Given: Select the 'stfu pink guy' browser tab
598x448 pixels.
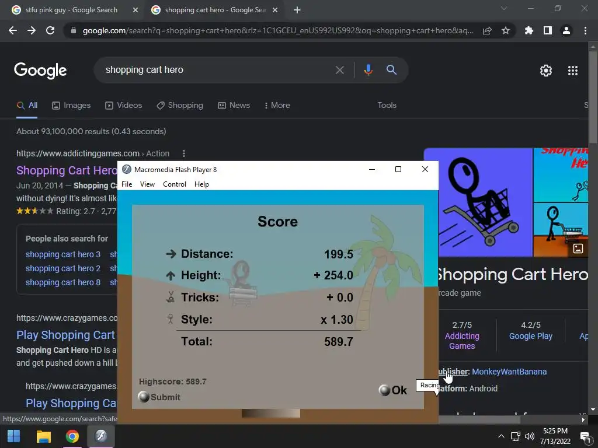Looking at the screenshot, I should point(71,10).
